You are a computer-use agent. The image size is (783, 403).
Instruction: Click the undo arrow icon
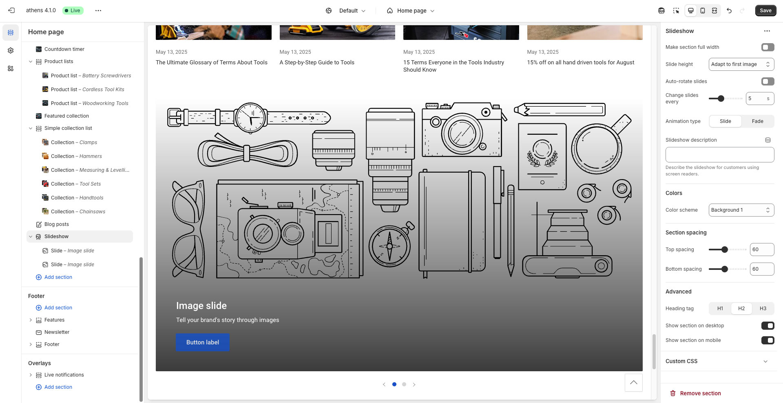pyautogui.click(x=729, y=11)
